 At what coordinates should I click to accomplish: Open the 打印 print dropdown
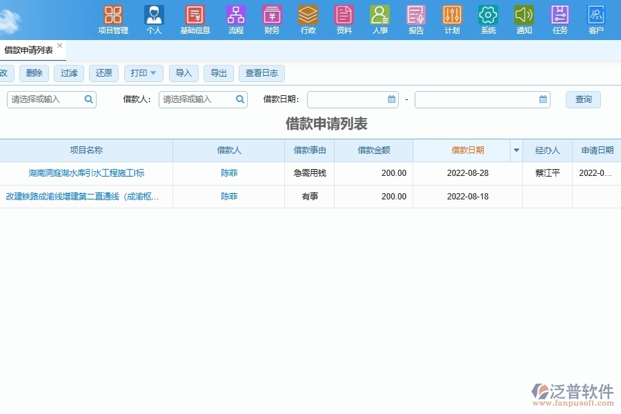click(x=143, y=73)
